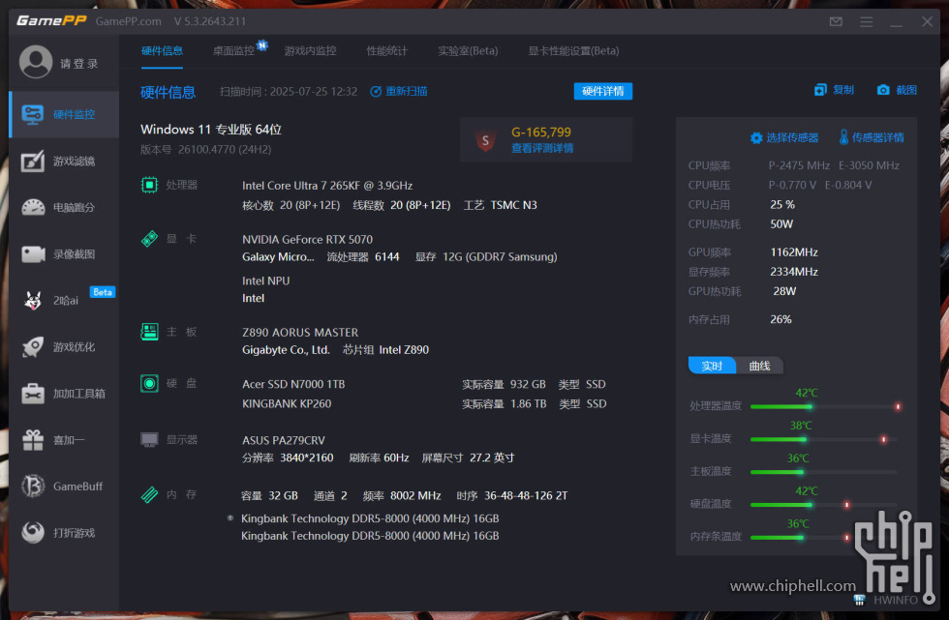Viewport: 949px width, 620px height.
Task: Click the green 主板 motherboard icon
Action: pos(149,331)
